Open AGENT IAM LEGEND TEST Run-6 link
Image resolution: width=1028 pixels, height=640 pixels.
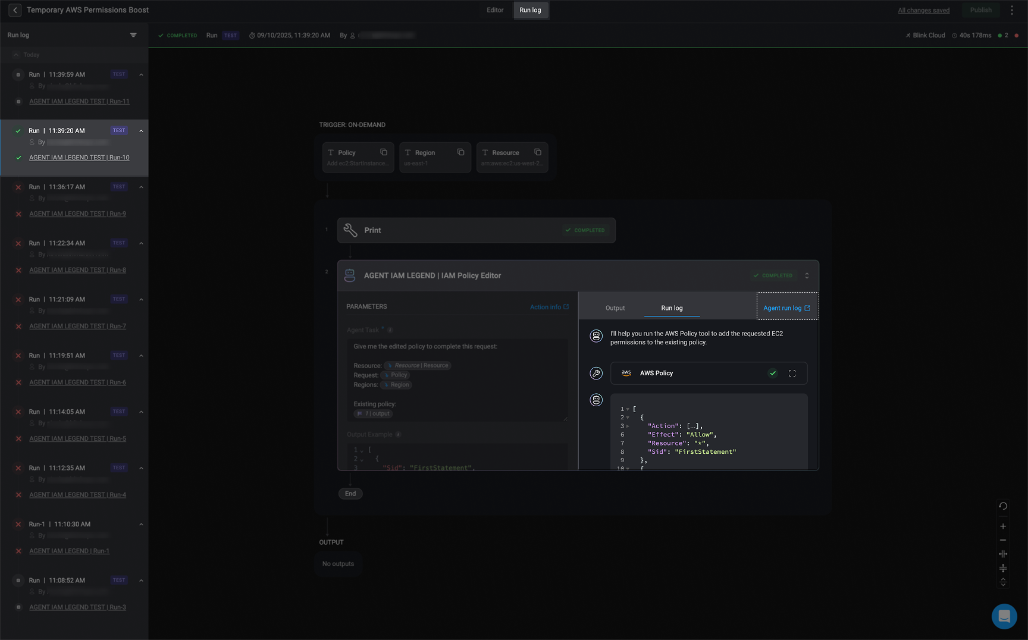tap(77, 382)
